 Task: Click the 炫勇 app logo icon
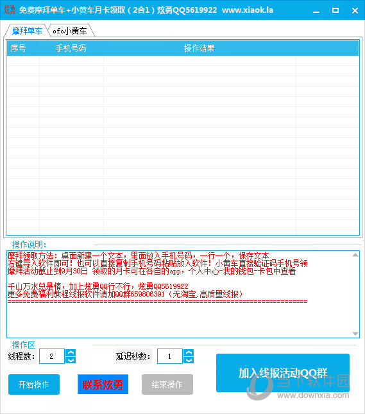click(10, 10)
